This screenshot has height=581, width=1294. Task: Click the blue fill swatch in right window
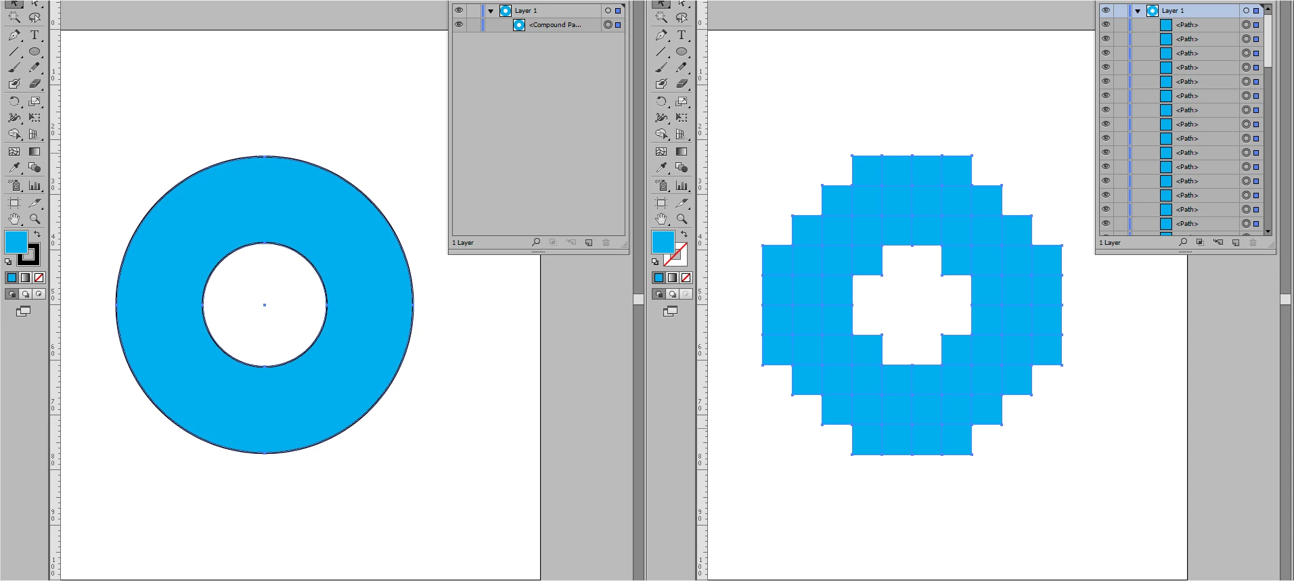click(663, 242)
